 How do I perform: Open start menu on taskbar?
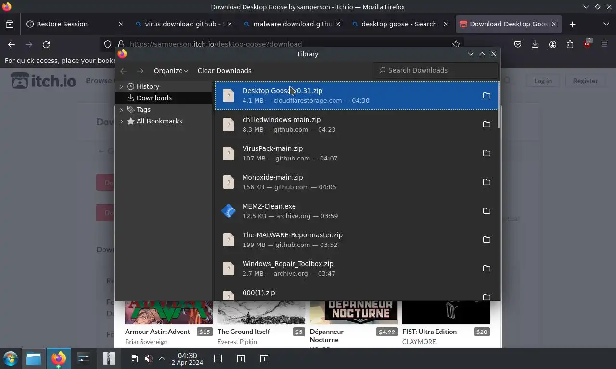[x=11, y=358]
